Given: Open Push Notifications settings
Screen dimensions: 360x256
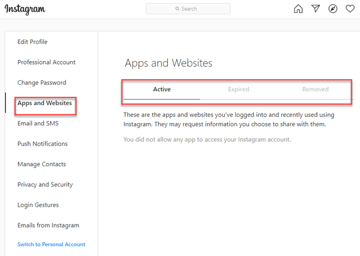Looking at the screenshot, I should [x=42, y=144].
